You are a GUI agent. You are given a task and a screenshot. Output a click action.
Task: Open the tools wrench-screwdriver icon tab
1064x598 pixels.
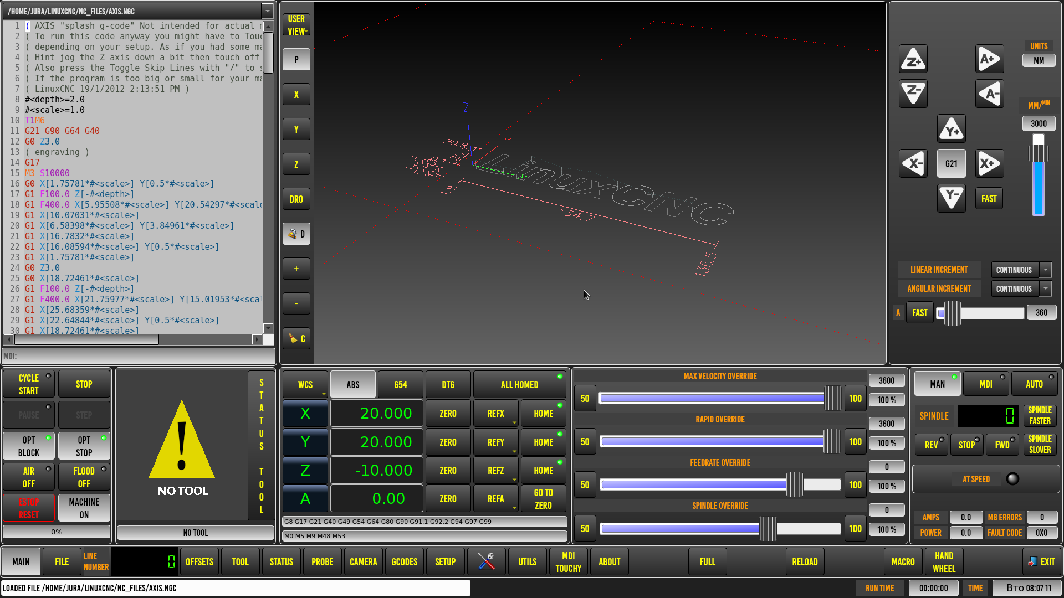click(x=486, y=561)
